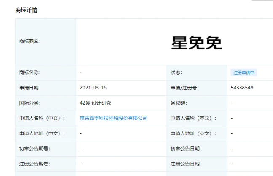This screenshot has height=176, width=273.
Task: Click the 初审公告期号 label
Action: coord(35,149)
